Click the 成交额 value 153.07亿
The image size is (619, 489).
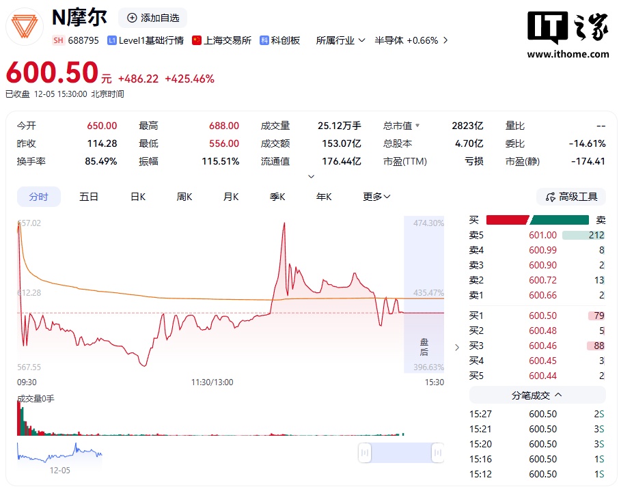click(342, 143)
